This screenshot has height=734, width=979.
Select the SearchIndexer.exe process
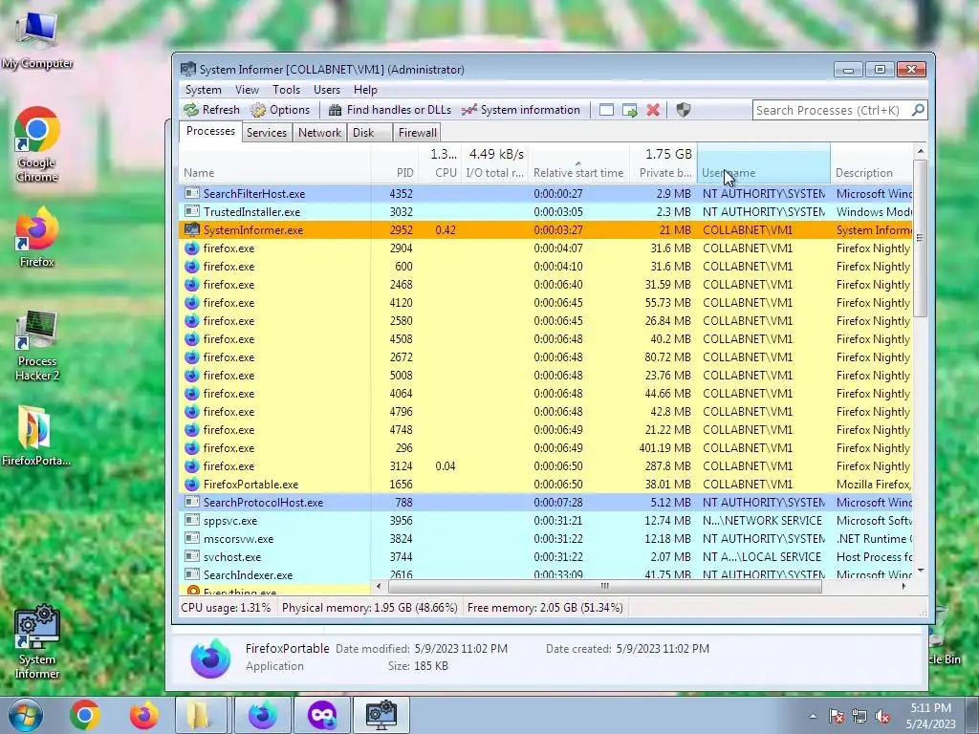(546, 574)
